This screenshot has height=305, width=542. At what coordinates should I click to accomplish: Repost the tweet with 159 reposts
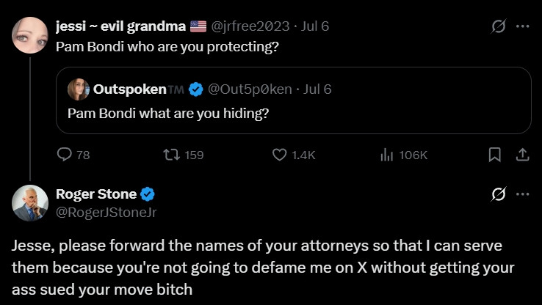coord(184,155)
